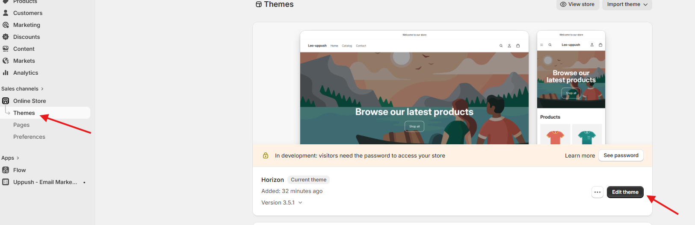Click the Customers person icon
Viewport: 695px width, 225px height.
tap(6, 13)
